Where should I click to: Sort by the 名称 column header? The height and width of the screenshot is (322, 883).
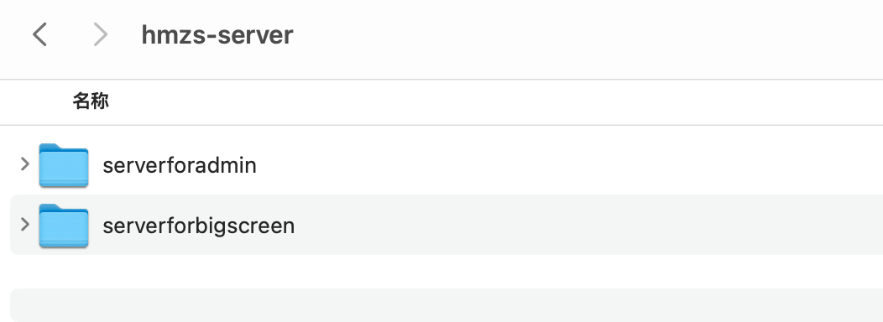[91, 102]
